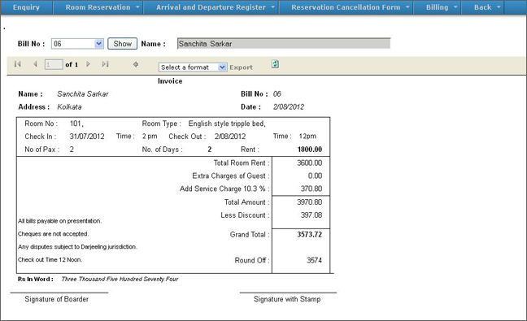Refresh the report with green icon
This screenshot has width=527, height=321.
pyautogui.click(x=275, y=64)
